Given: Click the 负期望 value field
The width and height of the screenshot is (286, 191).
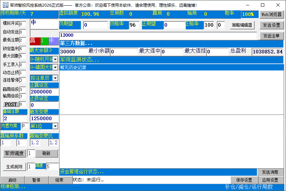Looking at the screenshot, I should [x=96, y=25].
